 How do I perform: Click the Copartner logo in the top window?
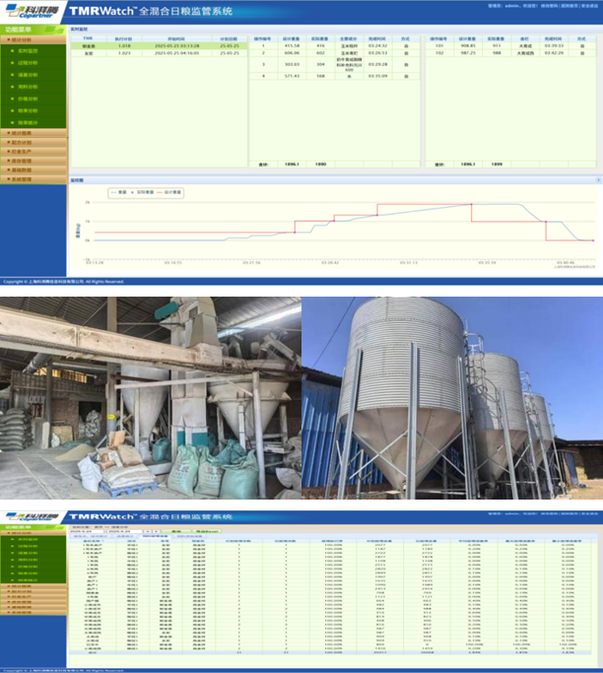(31, 11)
